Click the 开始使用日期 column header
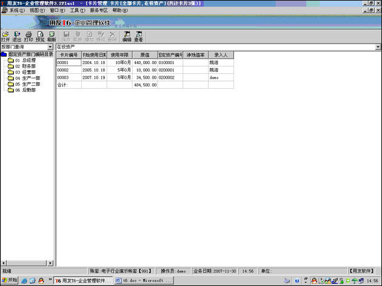This screenshot has width=382, height=286. pos(94,55)
